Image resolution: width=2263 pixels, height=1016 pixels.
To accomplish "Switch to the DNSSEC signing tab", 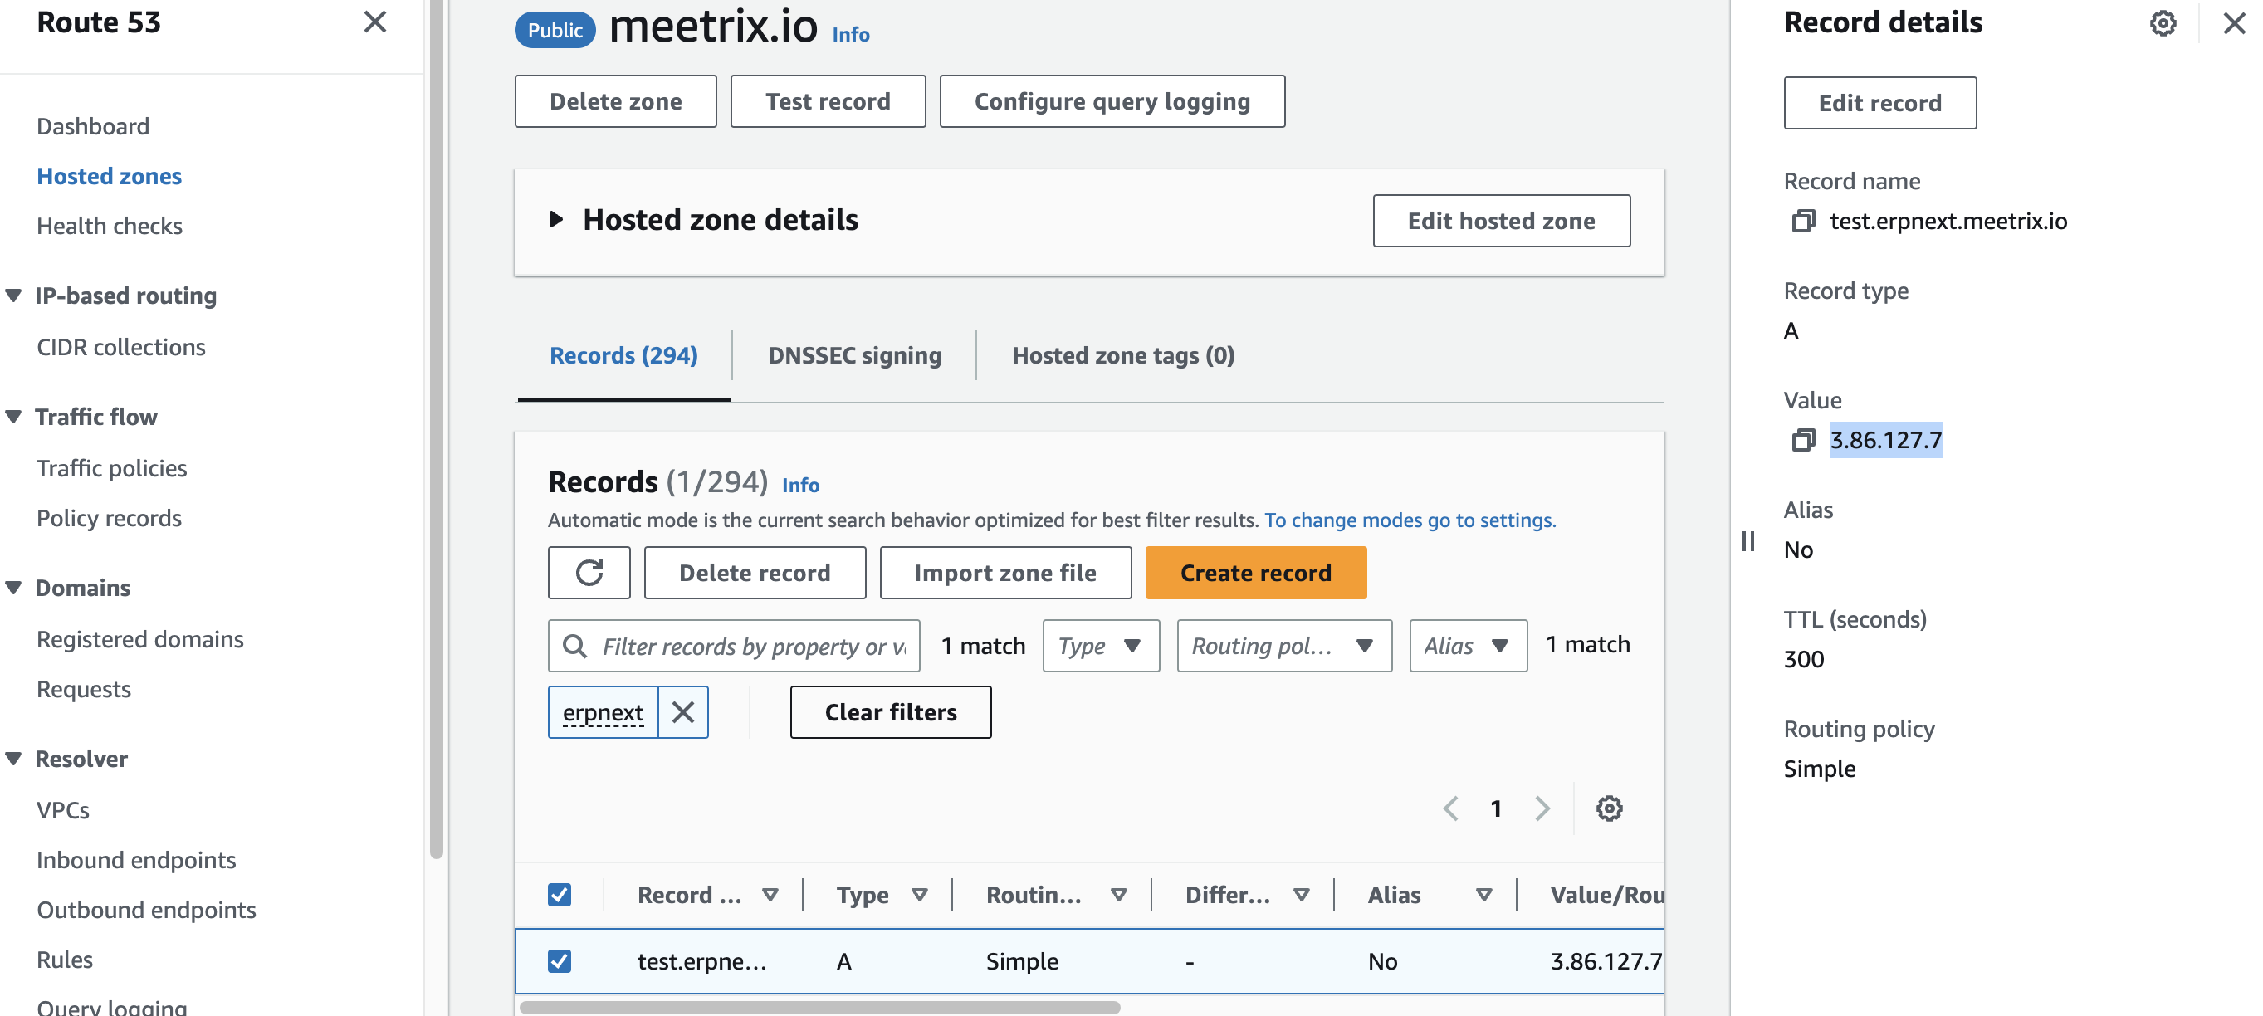I will (854, 354).
